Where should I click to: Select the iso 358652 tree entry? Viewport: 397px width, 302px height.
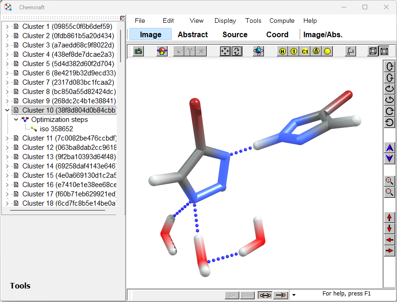(x=56, y=129)
